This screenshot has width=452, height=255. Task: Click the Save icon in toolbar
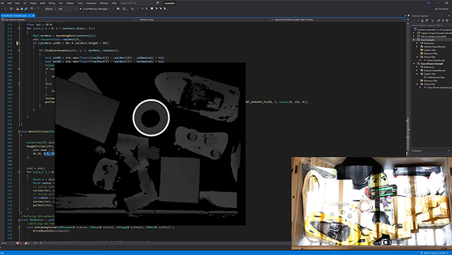click(x=21, y=9)
